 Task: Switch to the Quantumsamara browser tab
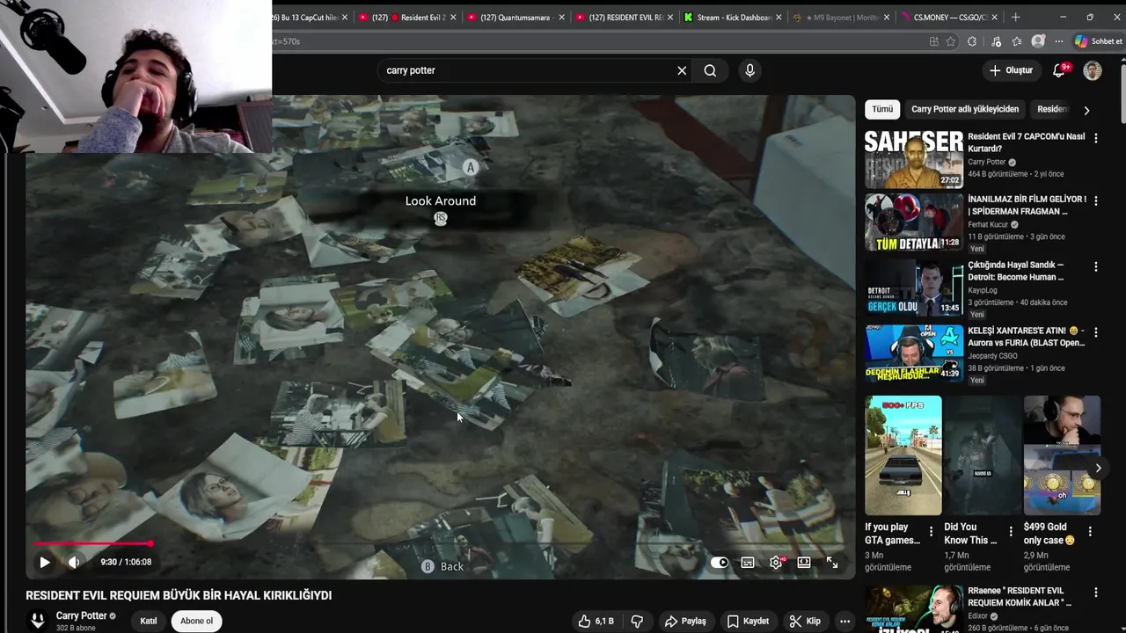click(x=514, y=18)
